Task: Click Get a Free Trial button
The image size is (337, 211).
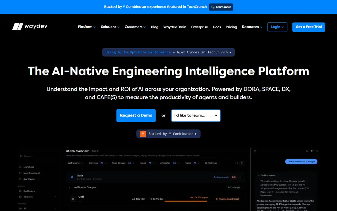Action: [x=309, y=27]
